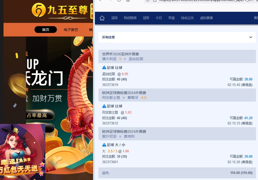
Task: Click the winnable amount 30.00
Action: click(248, 156)
